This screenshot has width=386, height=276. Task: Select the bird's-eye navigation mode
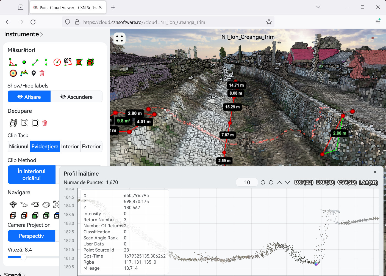click(24, 204)
